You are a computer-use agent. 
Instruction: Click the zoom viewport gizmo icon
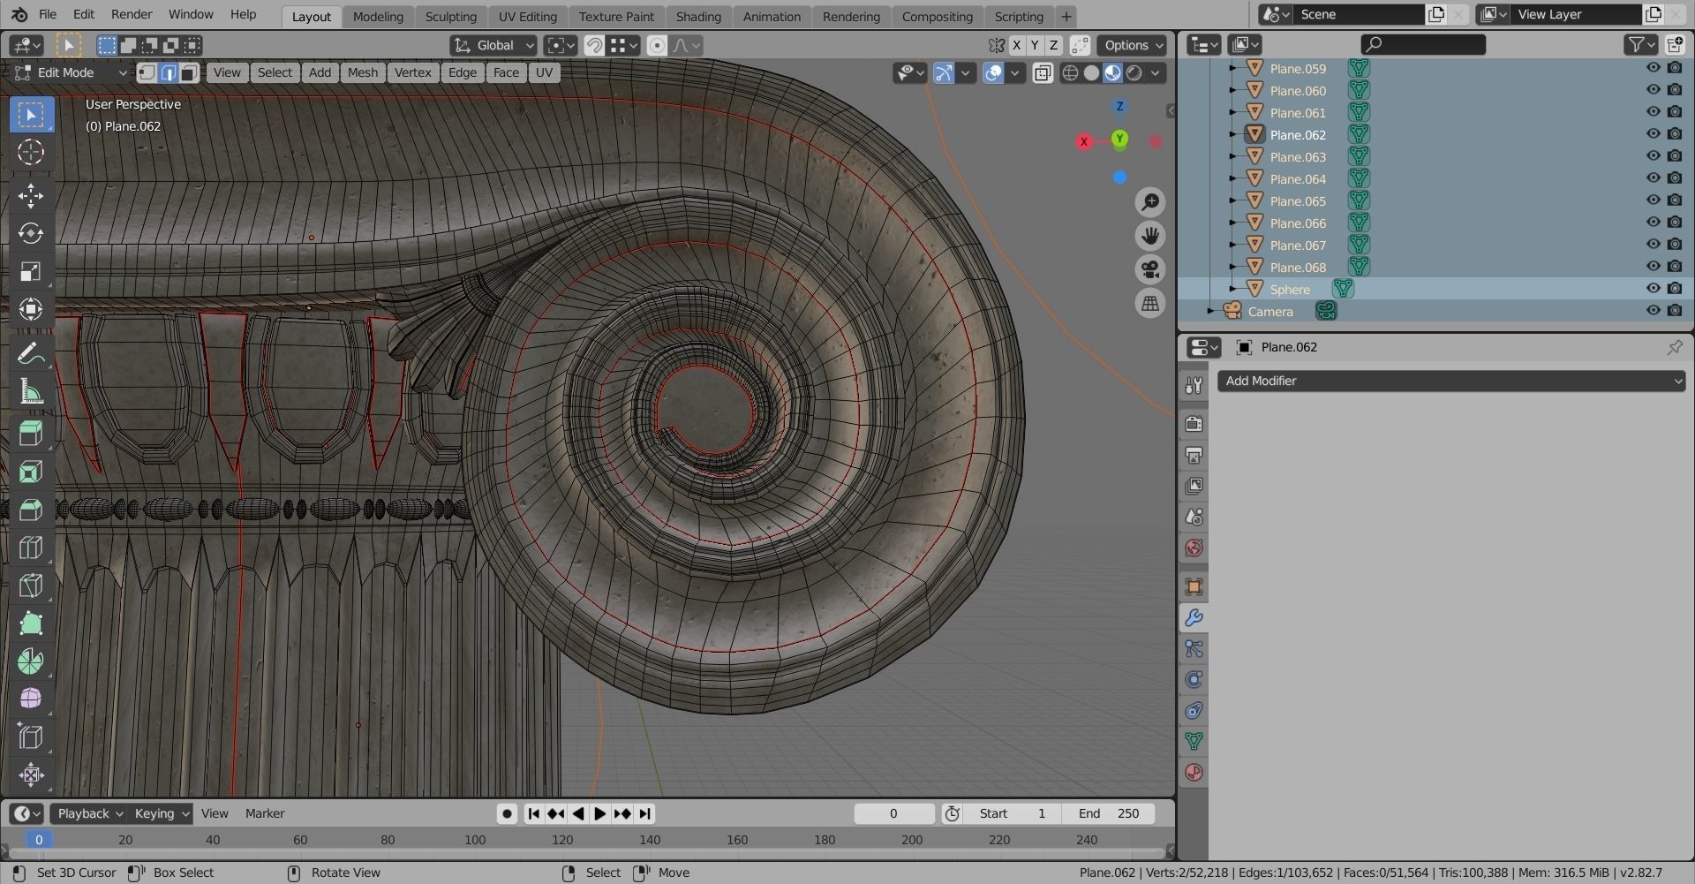pos(1149,202)
